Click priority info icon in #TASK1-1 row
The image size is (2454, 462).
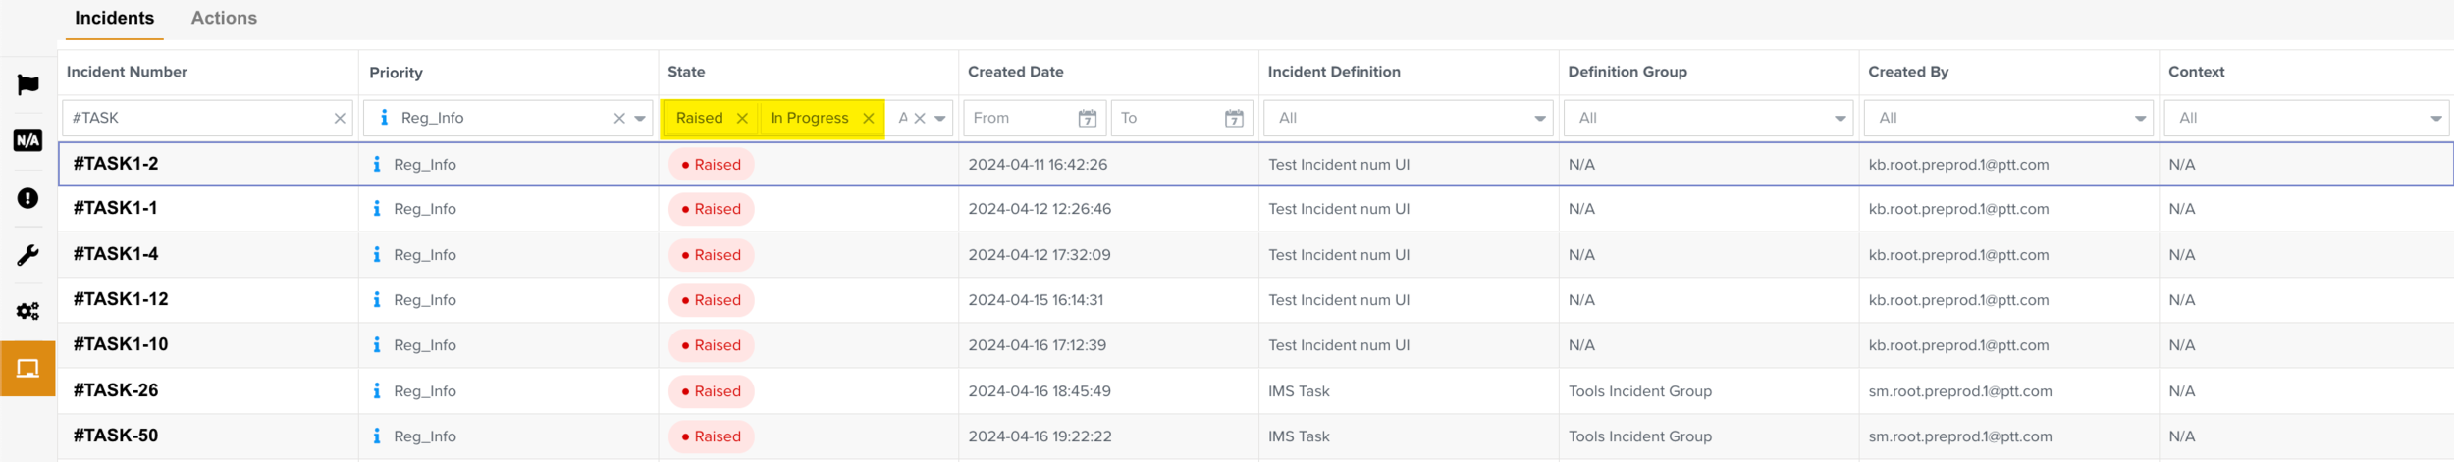coord(377,208)
